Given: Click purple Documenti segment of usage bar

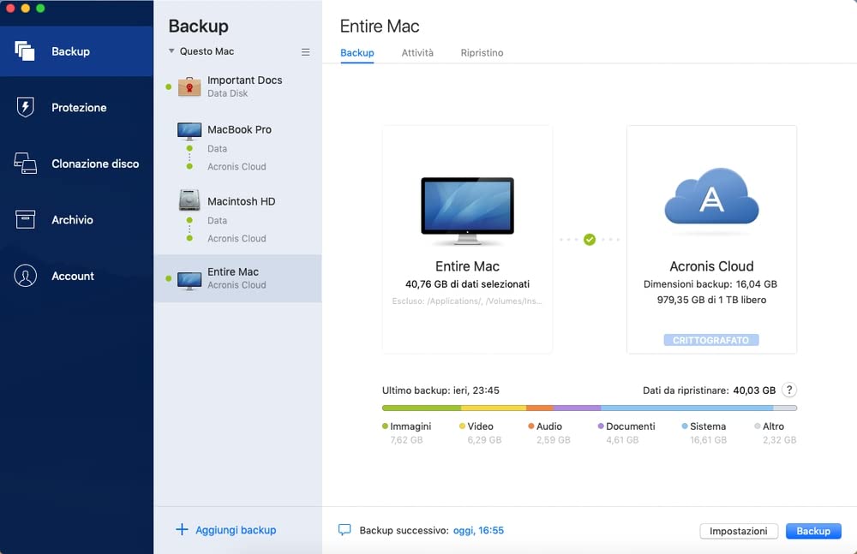Looking at the screenshot, I should (577, 408).
